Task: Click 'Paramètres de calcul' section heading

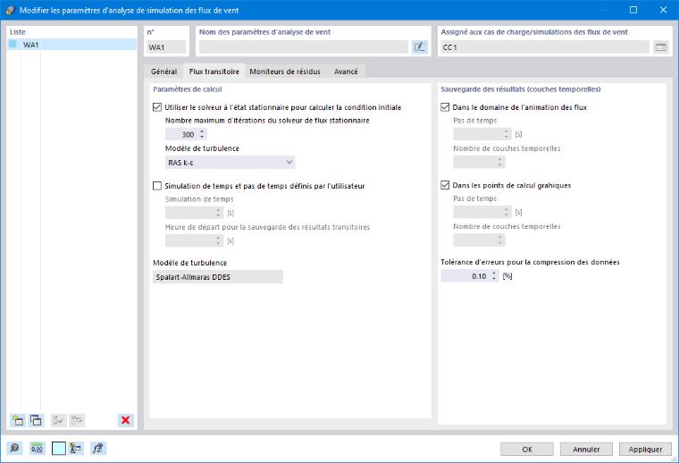Action: point(187,89)
